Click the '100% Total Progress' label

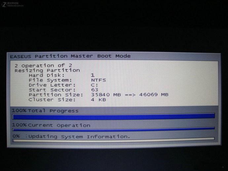tap(45, 111)
